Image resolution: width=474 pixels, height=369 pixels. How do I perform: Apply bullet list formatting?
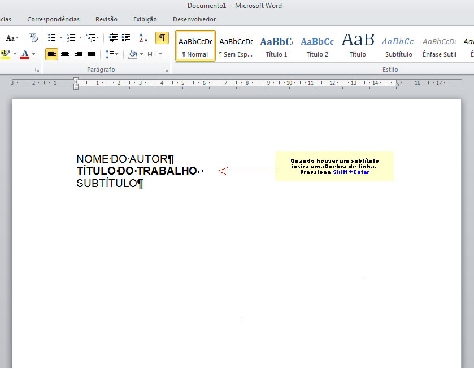(51, 38)
